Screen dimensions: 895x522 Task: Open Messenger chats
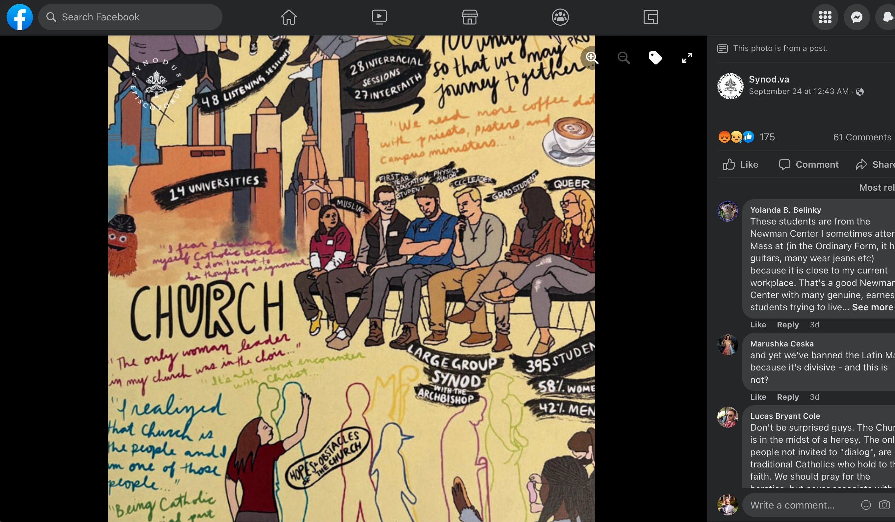pyautogui.click(x=856, y=17)
